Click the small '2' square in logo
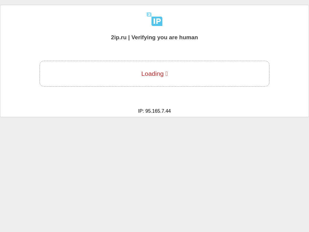Image resolution: width=309 pixels, height=232 pixels. pos(149,14)
